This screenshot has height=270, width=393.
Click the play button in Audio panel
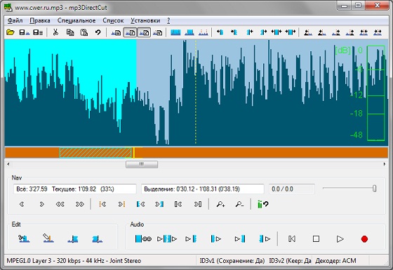tap(340, 239)
